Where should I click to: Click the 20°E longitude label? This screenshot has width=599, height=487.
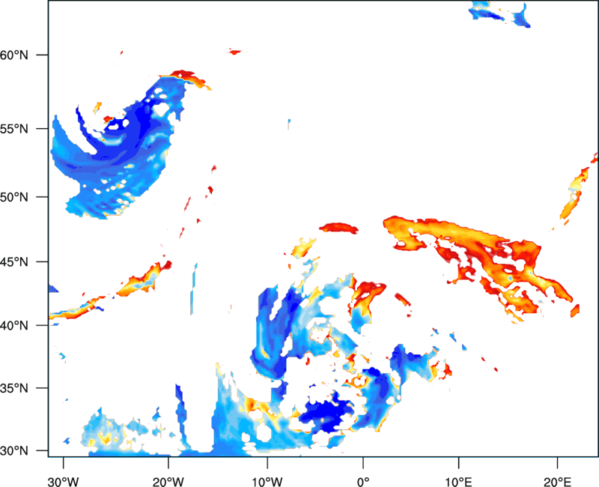557,482
